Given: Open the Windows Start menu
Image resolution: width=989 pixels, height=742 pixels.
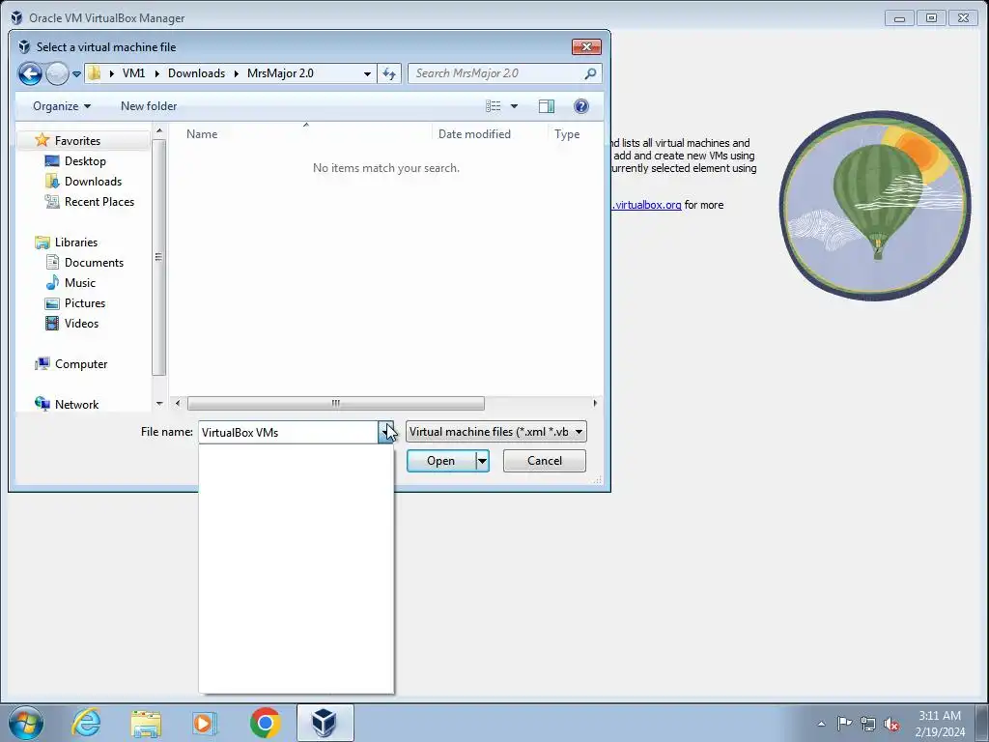Looking at the screenshot, I should [x=26, y=723].
